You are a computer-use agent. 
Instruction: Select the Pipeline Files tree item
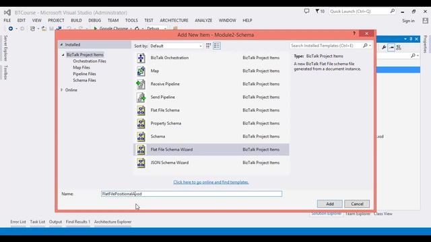coord(84,74)
